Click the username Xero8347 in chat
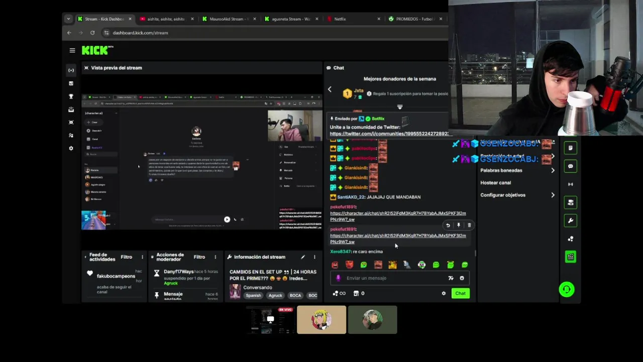Image resolution: width=643 pixels, height=362 pixels. click(341, 252)
